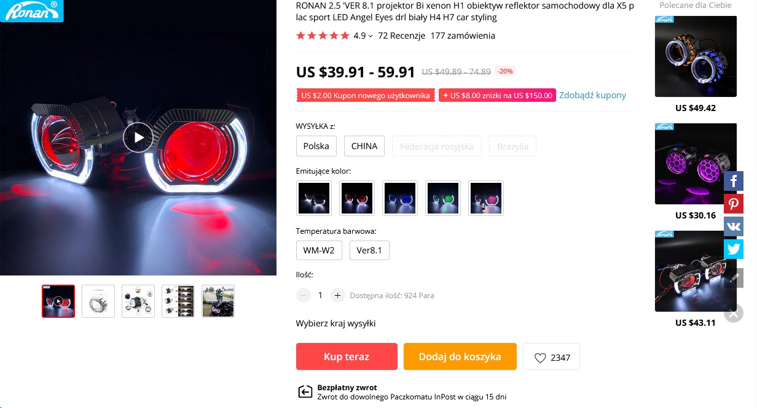Play the product video in main image
The image size is (757, 408).
pyautogui.click(x=138, y=137)
